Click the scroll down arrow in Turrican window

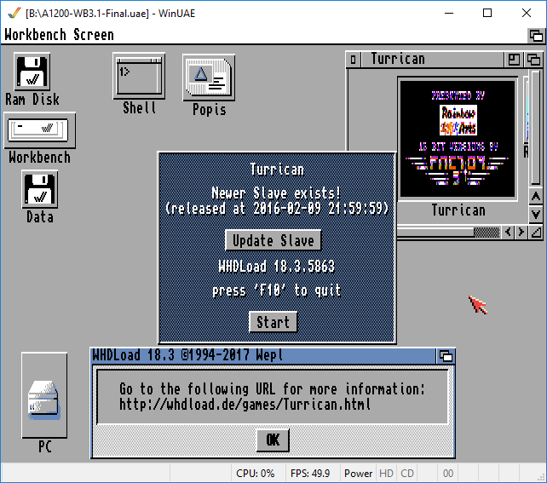[535, 213]
